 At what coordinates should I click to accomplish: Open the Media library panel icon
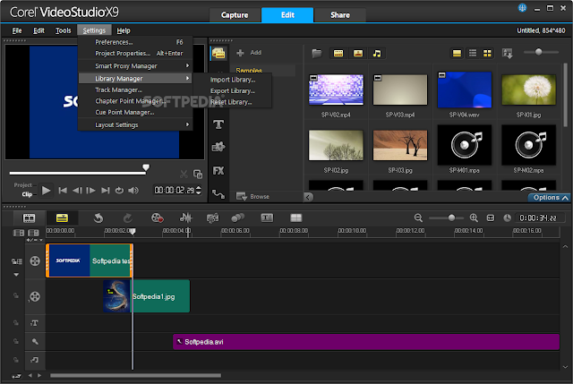point(218,54)
